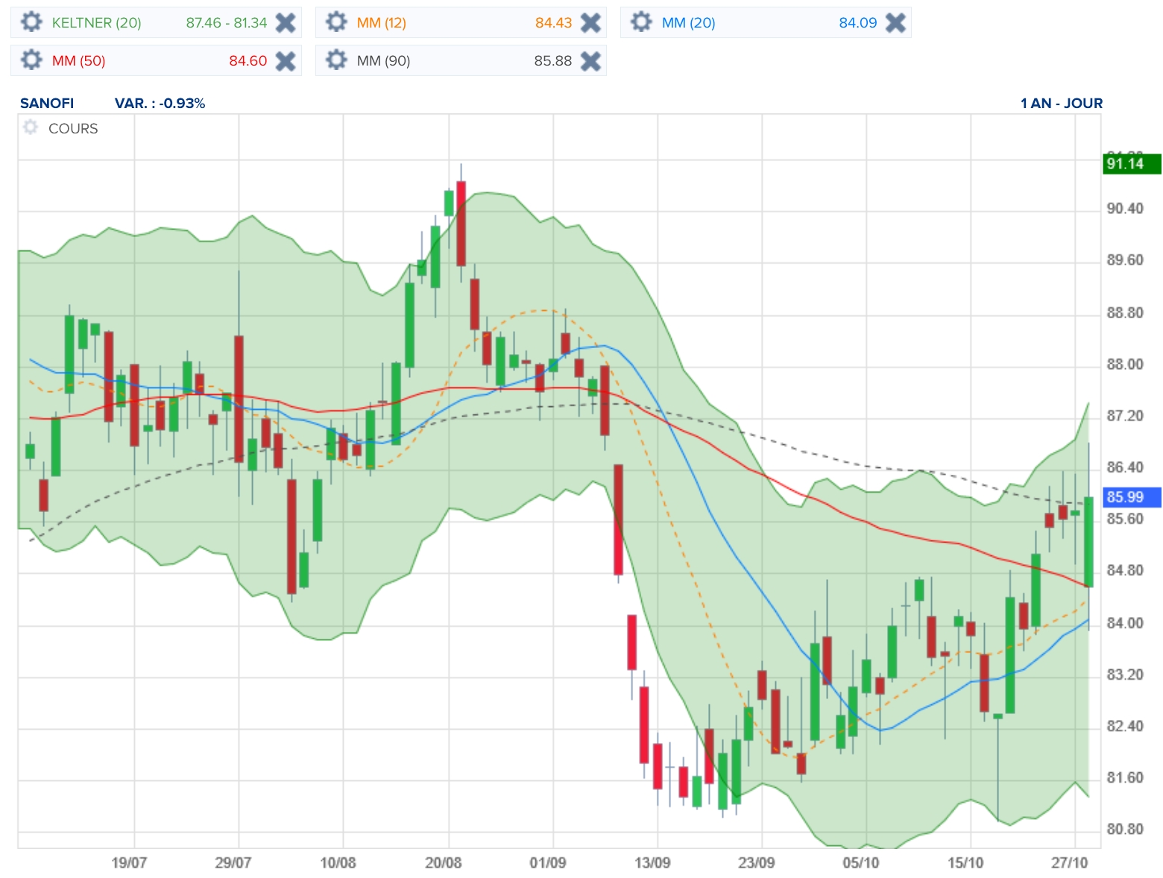Remove the MM (90) moving average
This screenshot has height=878, width=1163.
tap(590, 61)
